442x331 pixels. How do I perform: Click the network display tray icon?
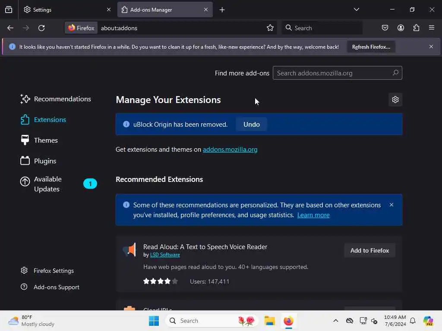coord(363,321)
